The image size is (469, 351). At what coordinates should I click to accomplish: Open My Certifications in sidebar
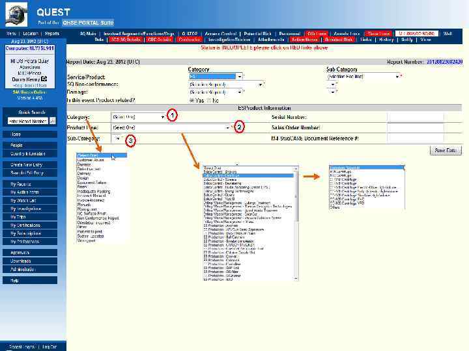[30, 226]
